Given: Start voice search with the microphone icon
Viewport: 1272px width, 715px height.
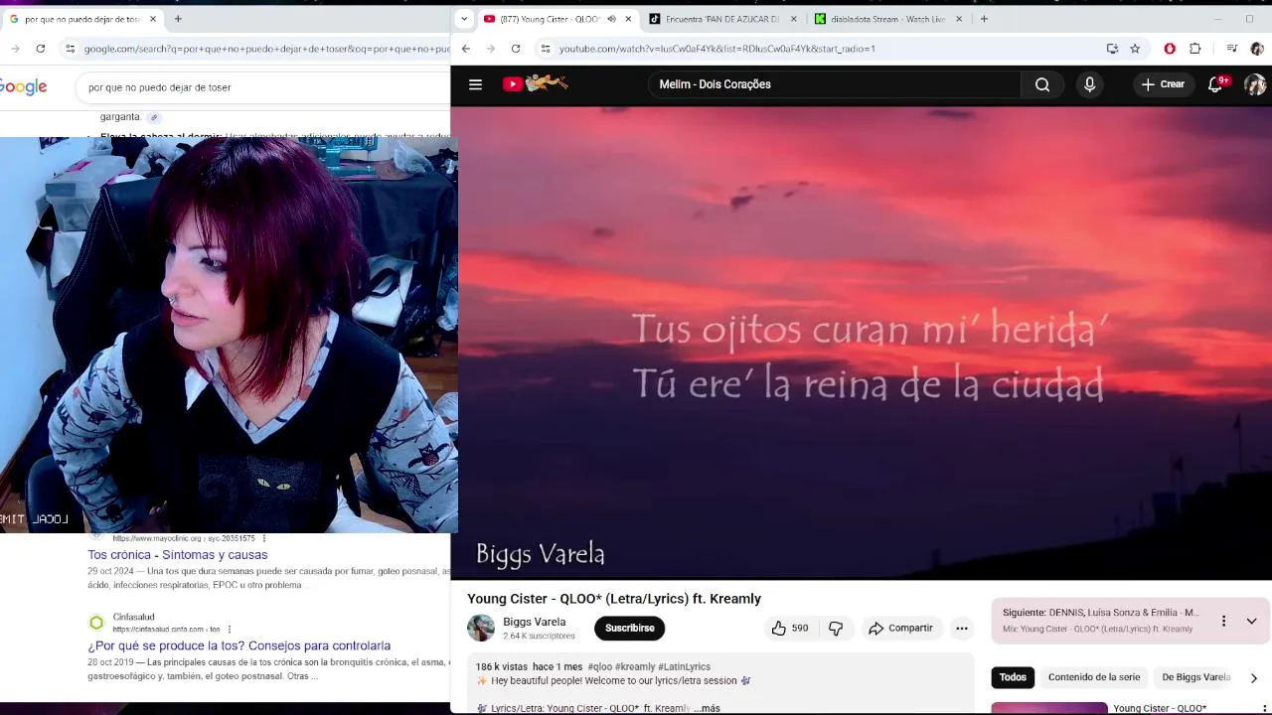Looking at the screenshot, I should (x=1089, y=84).
